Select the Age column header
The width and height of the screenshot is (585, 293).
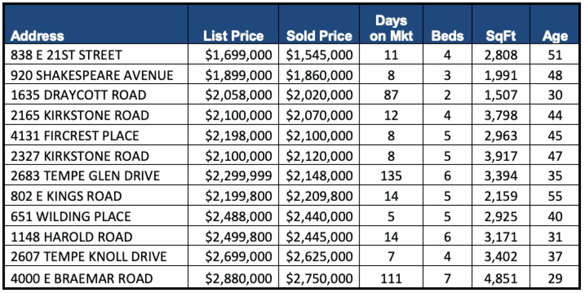pyautogui.click(x=555, y=36)
